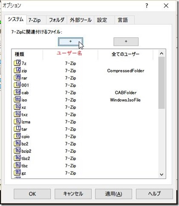
Task: Click the bzip2 file type icon
Action: point(17,151)
